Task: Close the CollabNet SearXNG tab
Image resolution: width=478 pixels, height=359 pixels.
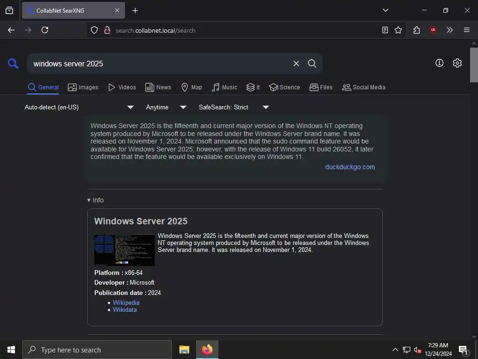Action: pyautogui.click(x=117, y=10)
